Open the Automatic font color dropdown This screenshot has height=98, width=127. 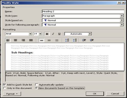[x=90, y=34]
